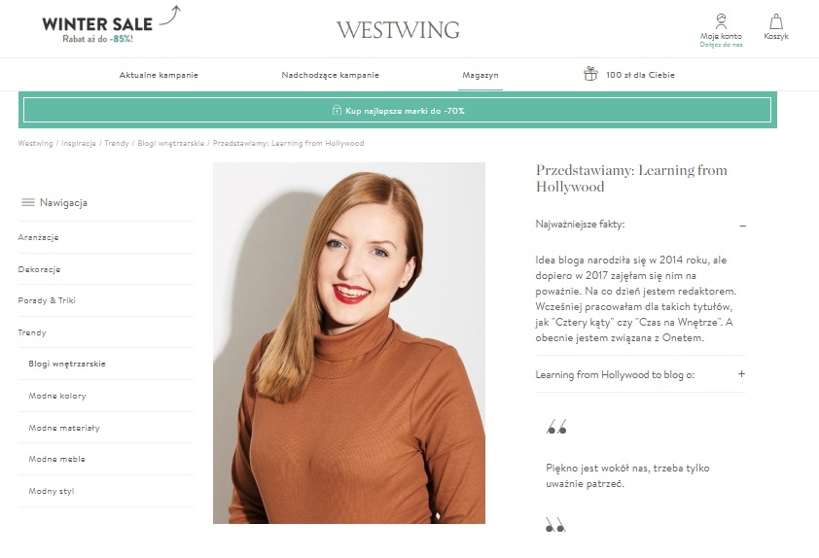
Task: Select Modne kolory in the sidebar
Action: coord(57,396)
